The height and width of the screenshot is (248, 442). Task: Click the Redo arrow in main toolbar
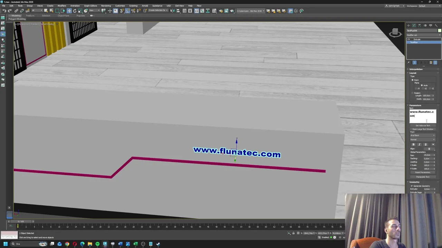point(10,11)
